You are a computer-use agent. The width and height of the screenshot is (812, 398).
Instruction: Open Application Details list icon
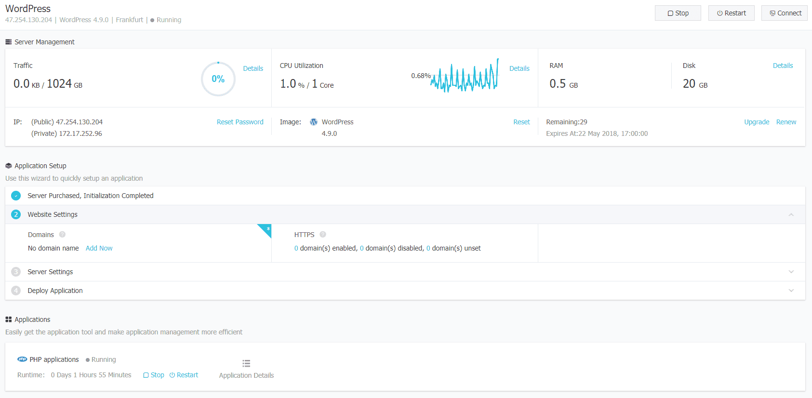click(246, 363)
